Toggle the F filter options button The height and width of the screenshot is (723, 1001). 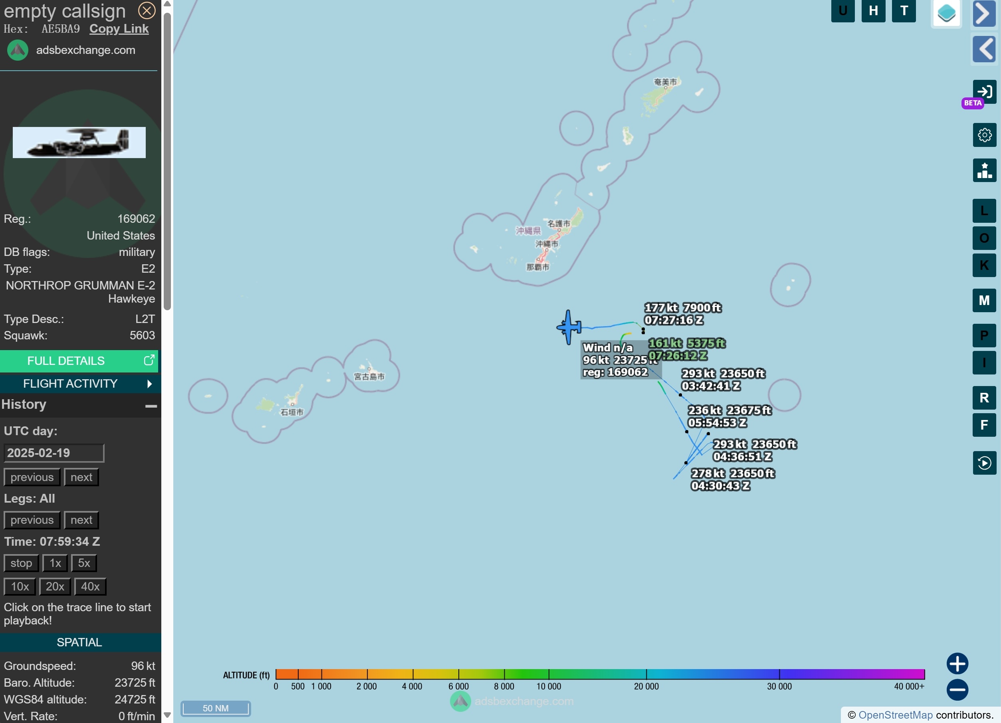984,426
